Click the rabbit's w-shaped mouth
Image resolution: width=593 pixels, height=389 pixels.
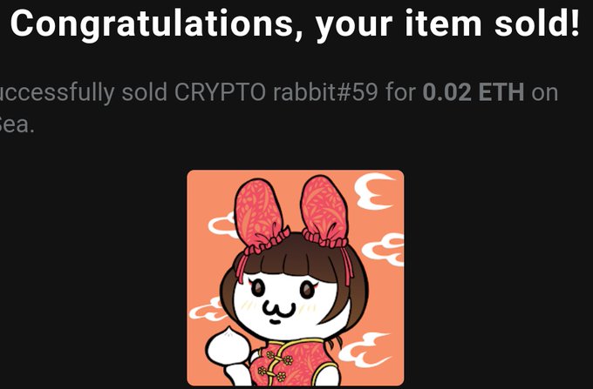click(279, 312)
